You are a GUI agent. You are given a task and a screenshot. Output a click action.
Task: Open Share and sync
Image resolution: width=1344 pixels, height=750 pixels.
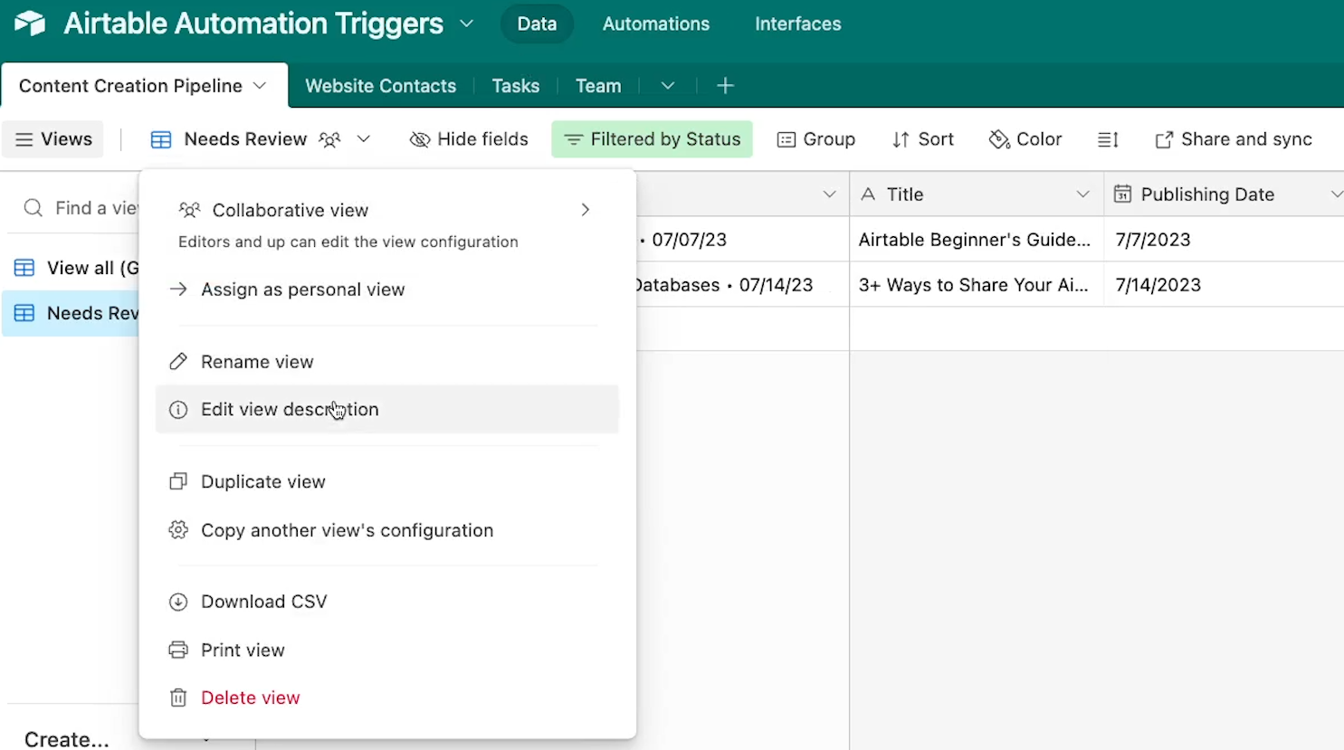(1234, 139)
